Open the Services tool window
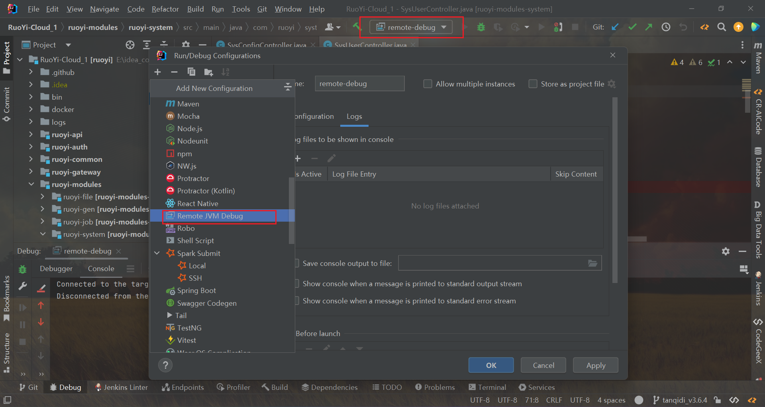765x407 pixels. pos(537,387)
